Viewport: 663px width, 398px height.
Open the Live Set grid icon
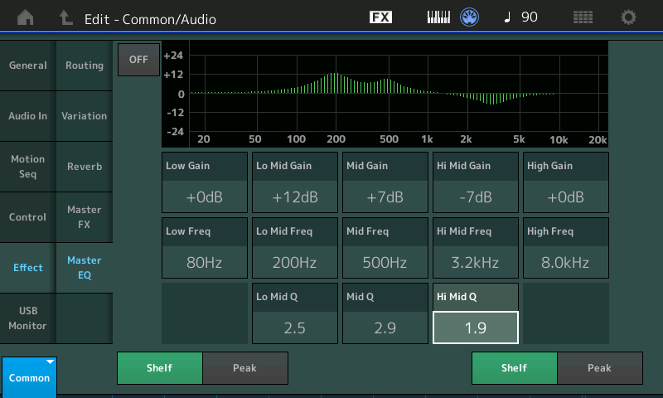pos(583,17)
